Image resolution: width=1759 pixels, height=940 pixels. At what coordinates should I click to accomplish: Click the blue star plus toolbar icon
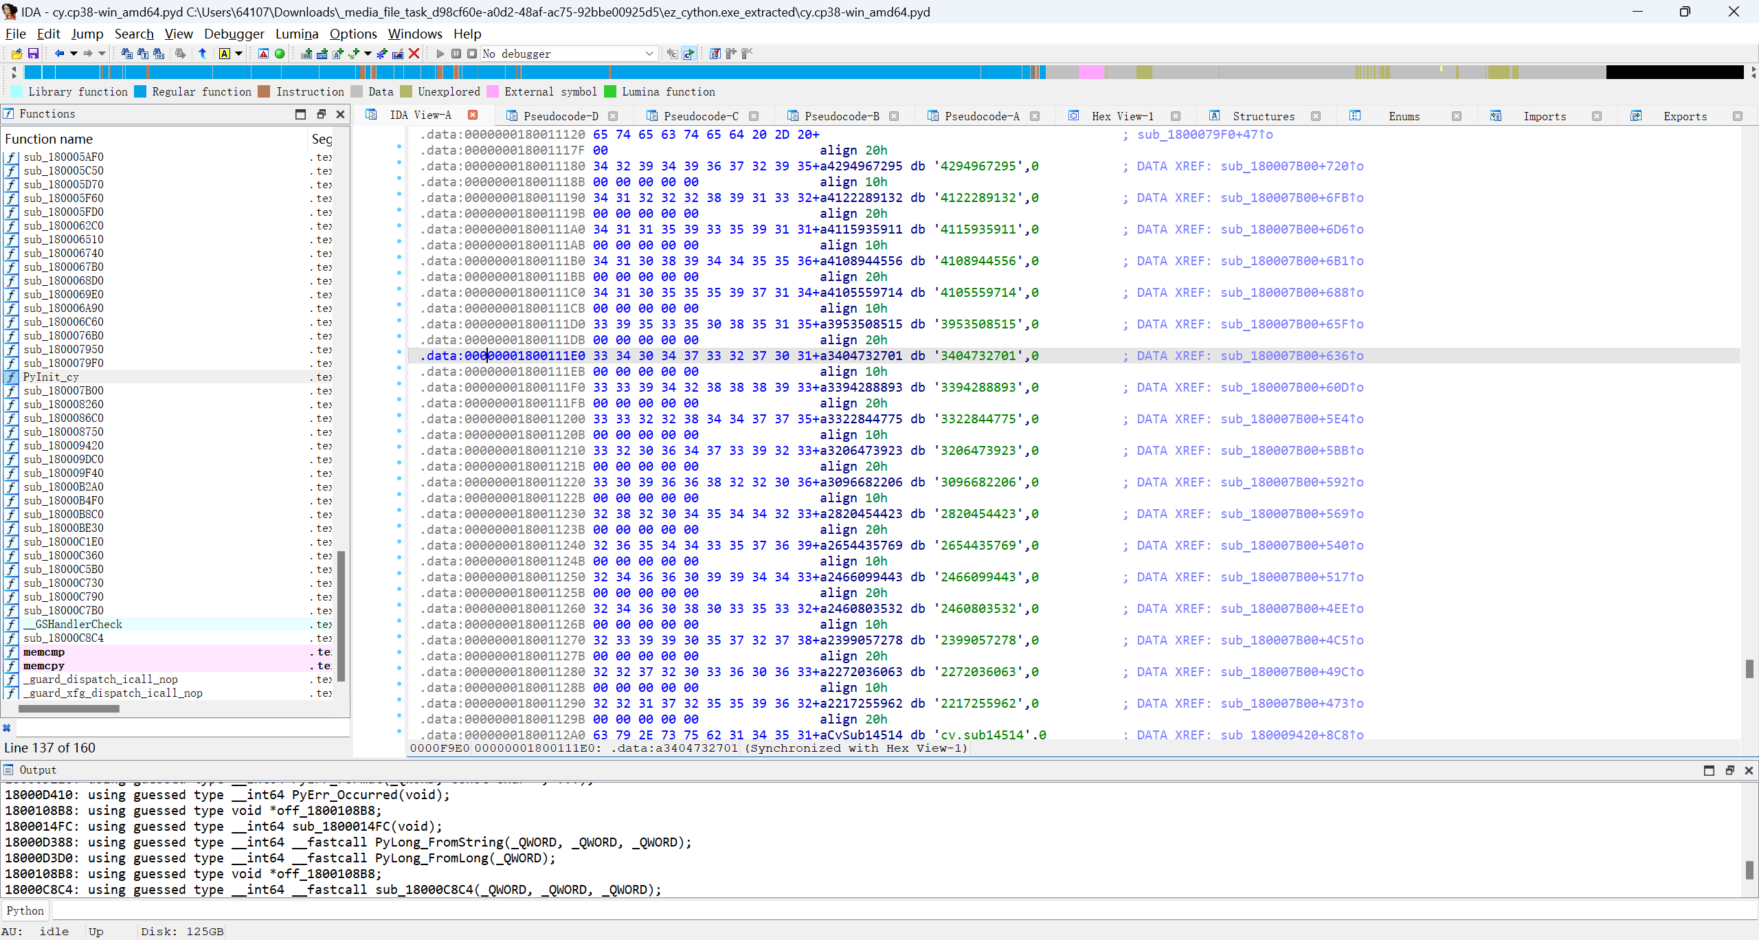(x=382, y=54)
